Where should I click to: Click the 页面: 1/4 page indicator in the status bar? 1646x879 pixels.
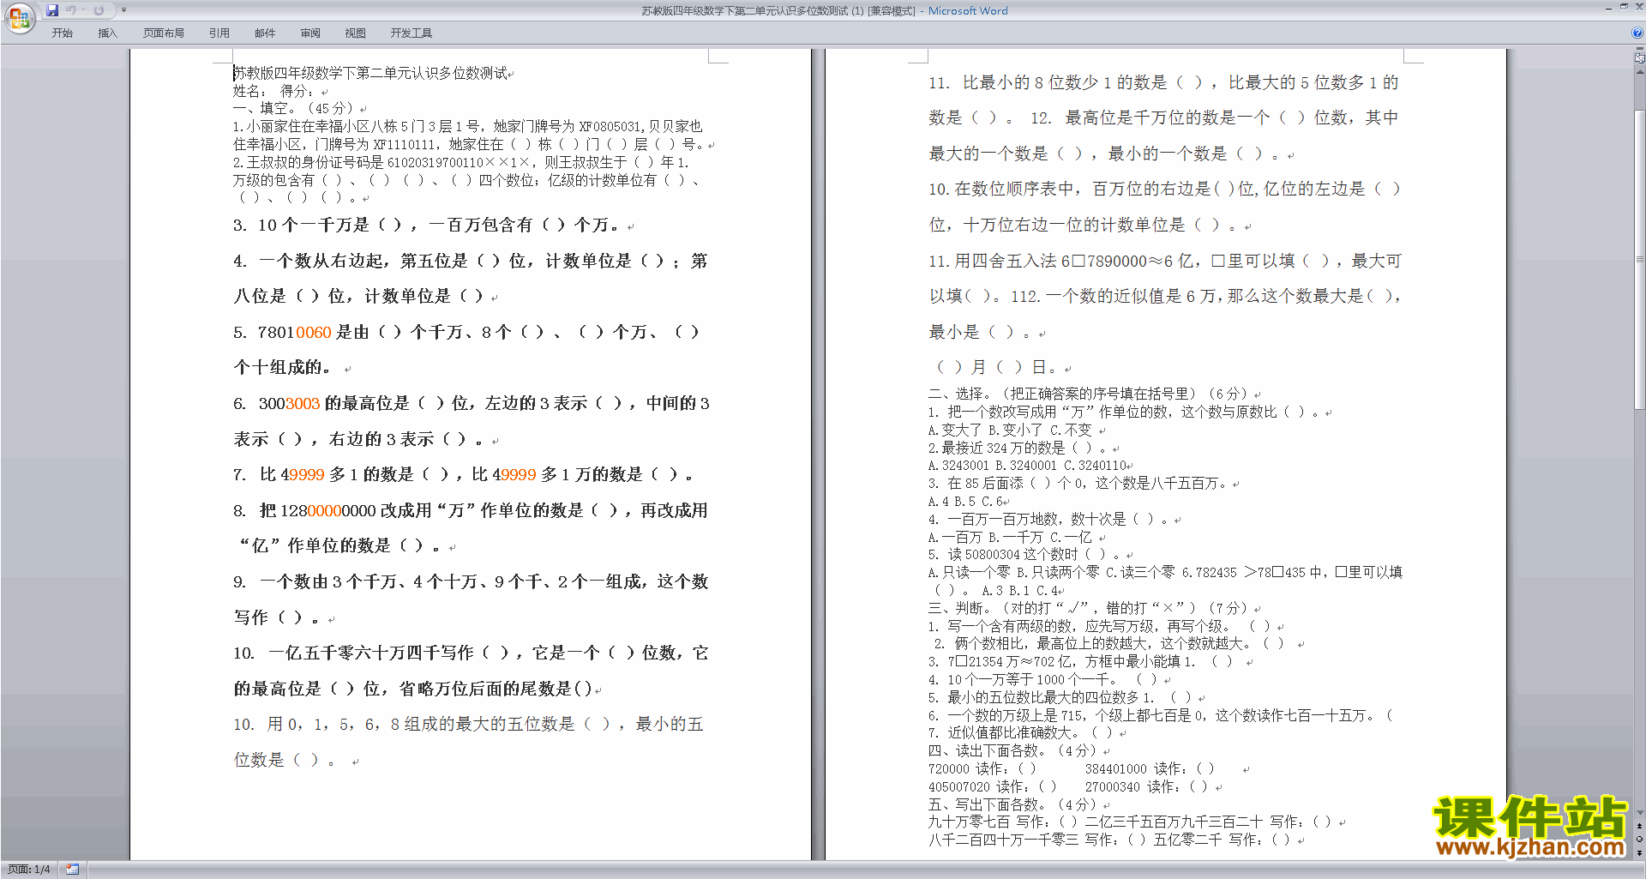point(29,870)
